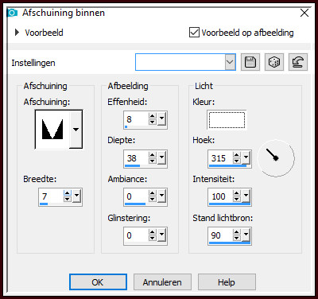Open the Stand lichtbron slider dropdown button
318x299 pixels.
[246, 235]
